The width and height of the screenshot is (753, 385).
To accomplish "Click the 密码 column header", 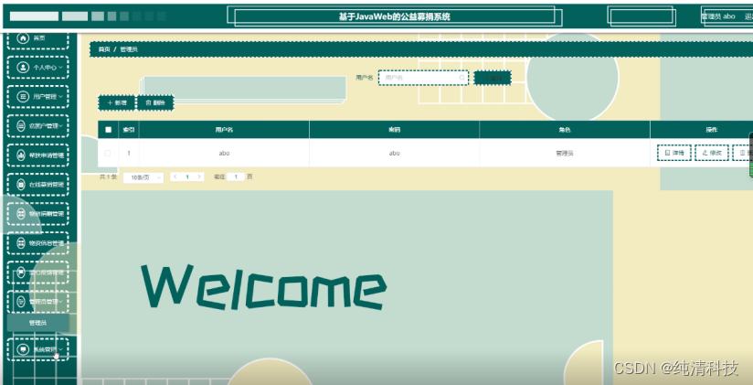I will 394,130.
